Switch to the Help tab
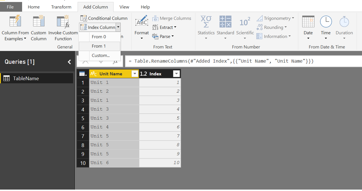Image resolution: width=362 pixels, height=191 pixels. coord(145,7)
